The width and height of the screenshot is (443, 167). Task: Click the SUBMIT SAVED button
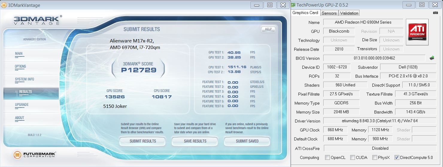tap(247, 141)
